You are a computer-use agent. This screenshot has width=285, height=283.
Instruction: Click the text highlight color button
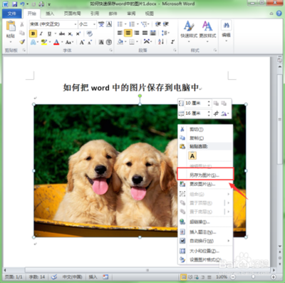pos(43,42)
